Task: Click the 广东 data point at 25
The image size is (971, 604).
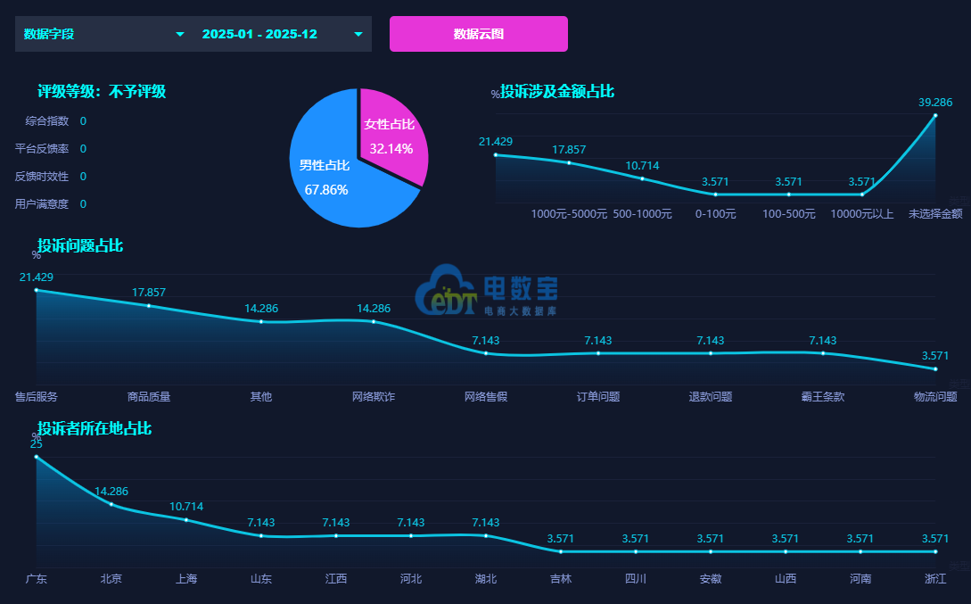Action: tap(37, 457)
